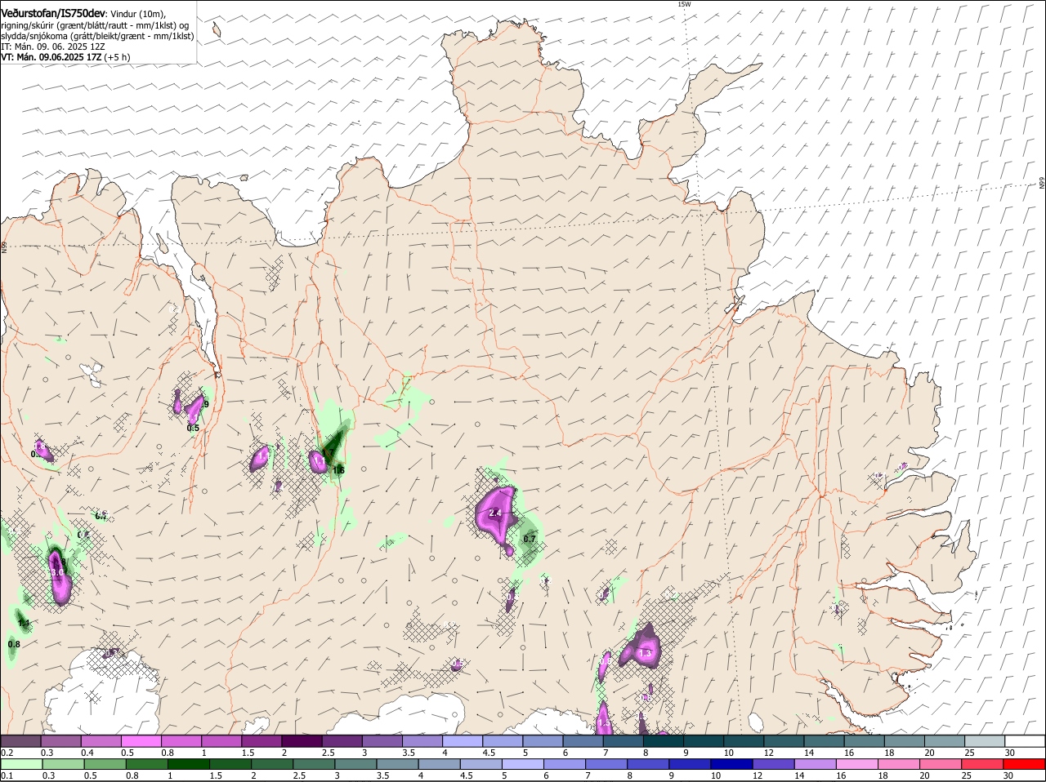Click the pale pink 16–18 rain legend swatch
The height and width of the screenshot is (782, 1046).
point(856,764)
